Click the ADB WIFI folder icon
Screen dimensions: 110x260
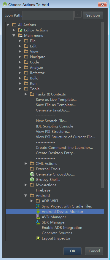pos(38,201)
